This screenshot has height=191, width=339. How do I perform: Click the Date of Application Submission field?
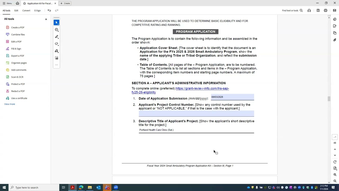pyautogui.click(x=233, y=97)
